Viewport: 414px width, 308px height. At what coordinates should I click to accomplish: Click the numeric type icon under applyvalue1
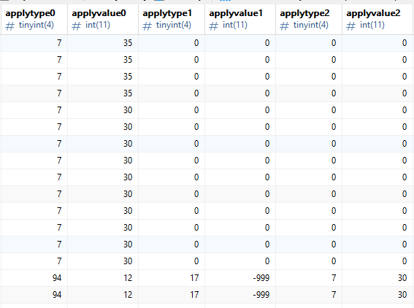(214, 26)
